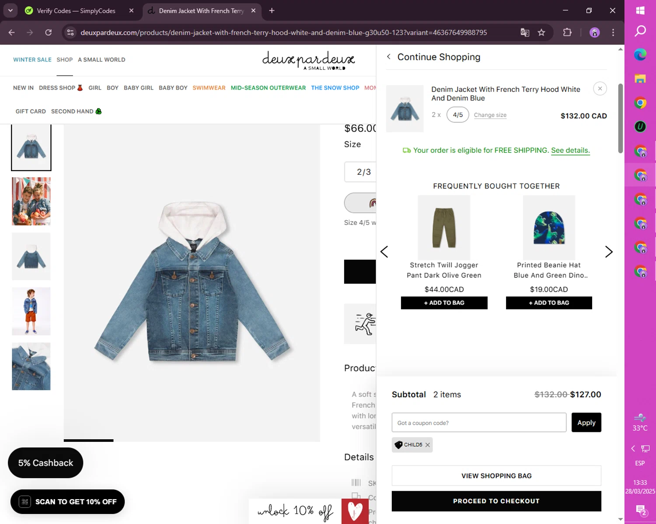The height and width of the screenshot is (524, 656).
Task: Click SCAN TO GET 10% OFF banner
Action: click(67, 502)
